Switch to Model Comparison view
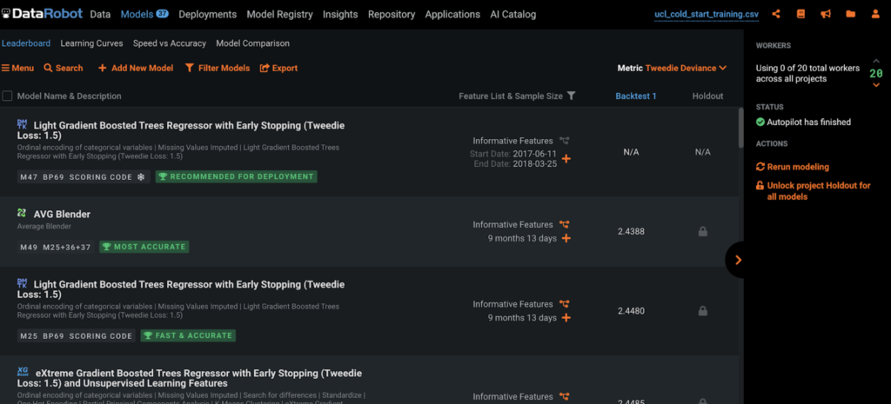 point(253,43)
